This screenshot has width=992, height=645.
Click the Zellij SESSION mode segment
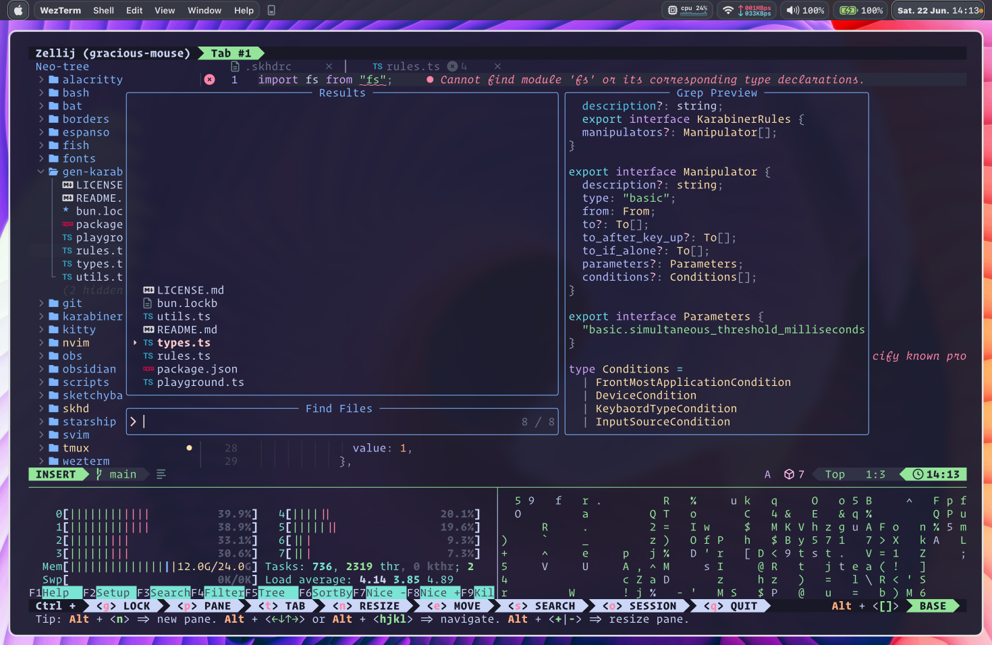point(640,606)
